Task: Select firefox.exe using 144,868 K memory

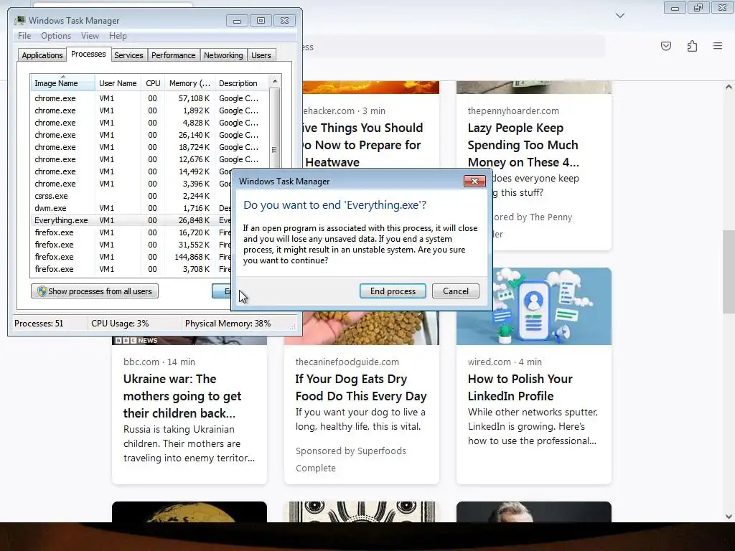Action: 132,257
